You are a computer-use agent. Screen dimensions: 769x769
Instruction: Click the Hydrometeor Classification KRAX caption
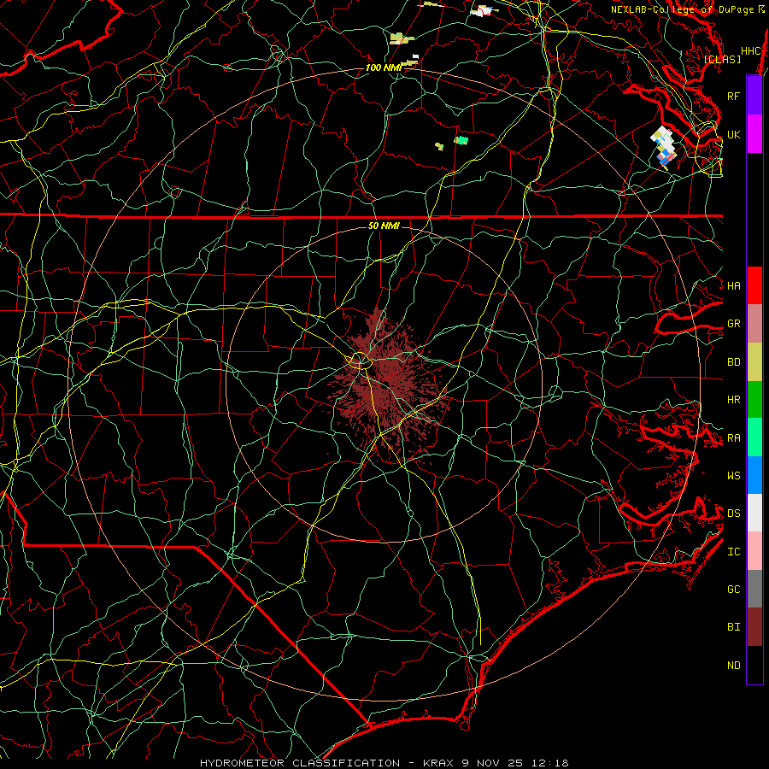coord(384,763)
